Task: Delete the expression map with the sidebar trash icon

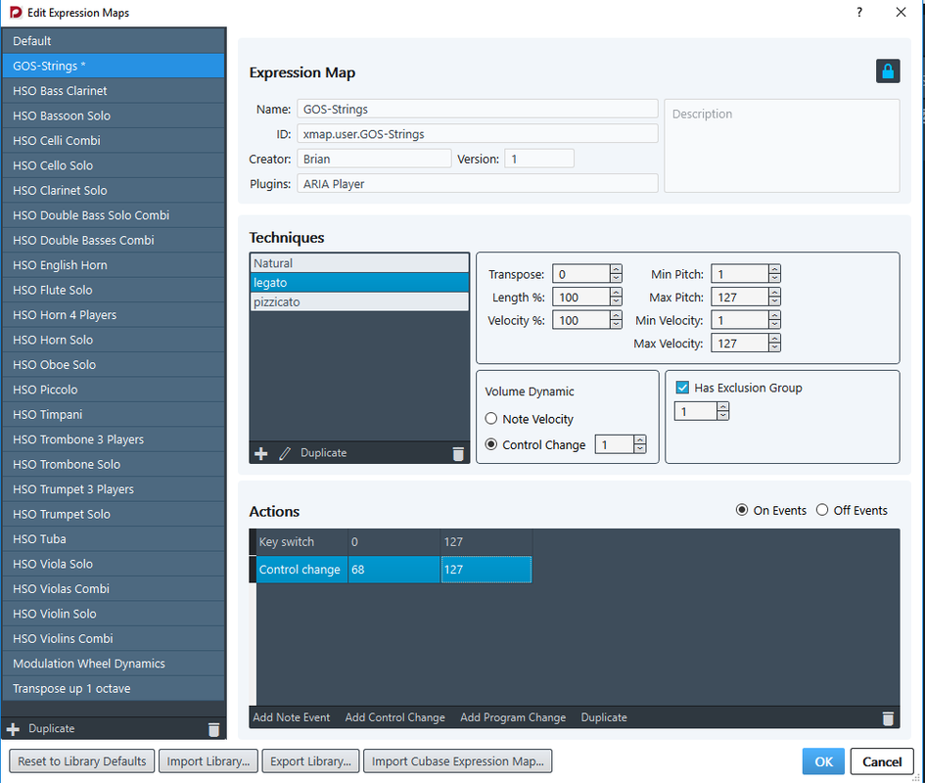Action: [x=213, y=729]
